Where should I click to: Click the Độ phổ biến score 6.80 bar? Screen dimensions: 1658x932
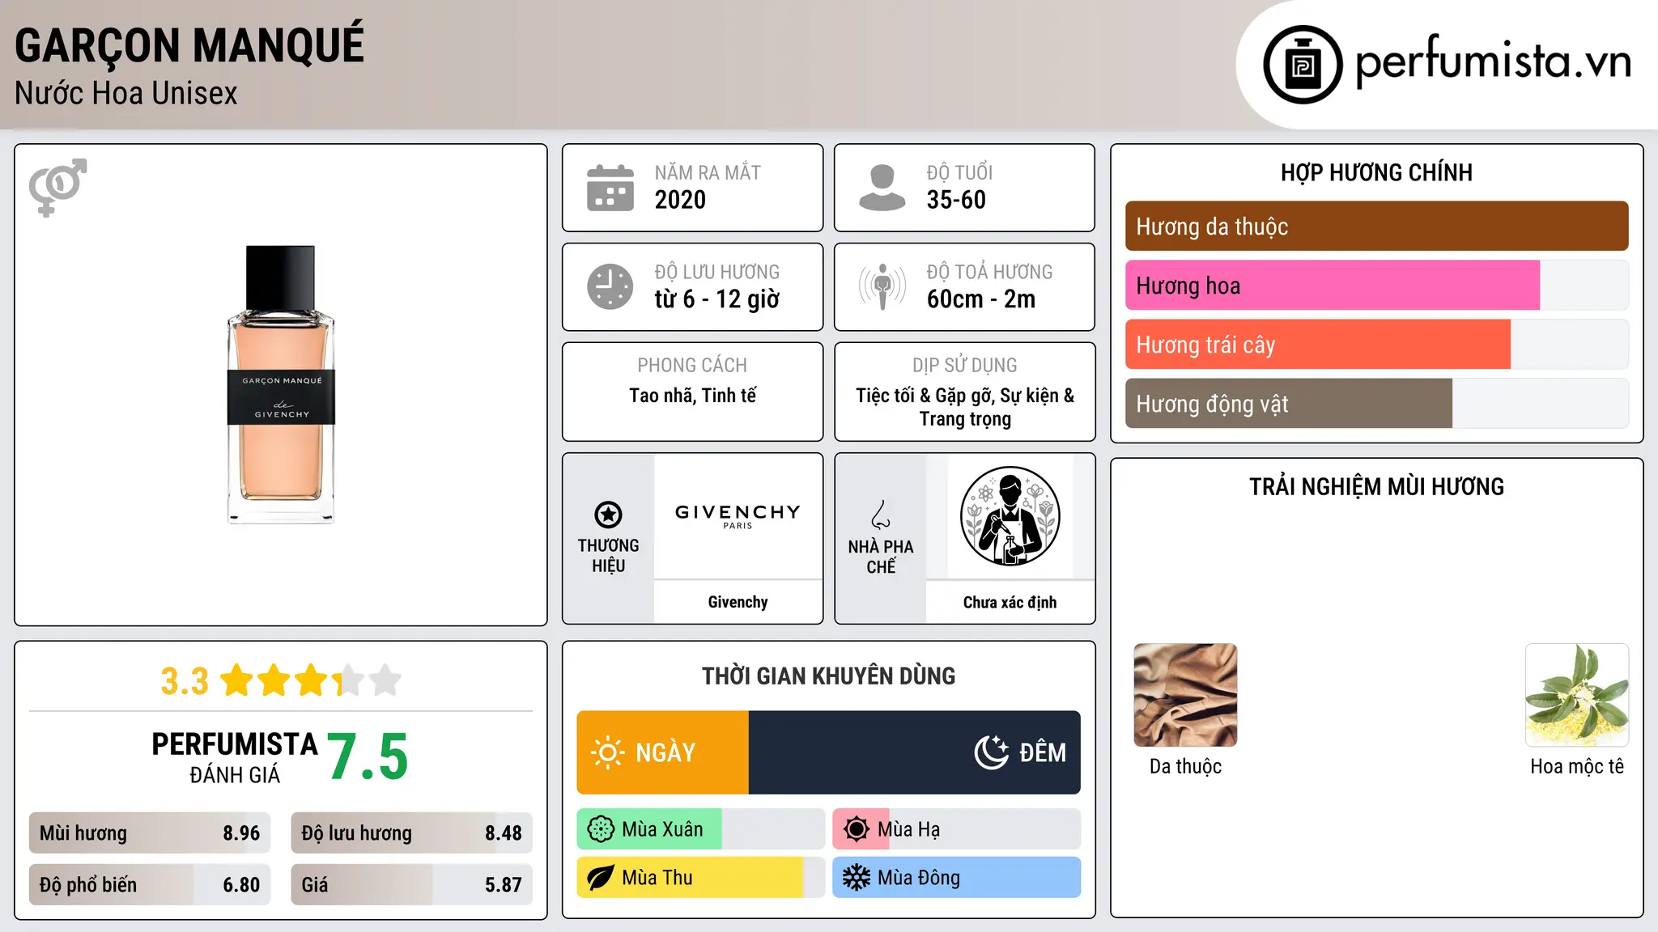150,885
